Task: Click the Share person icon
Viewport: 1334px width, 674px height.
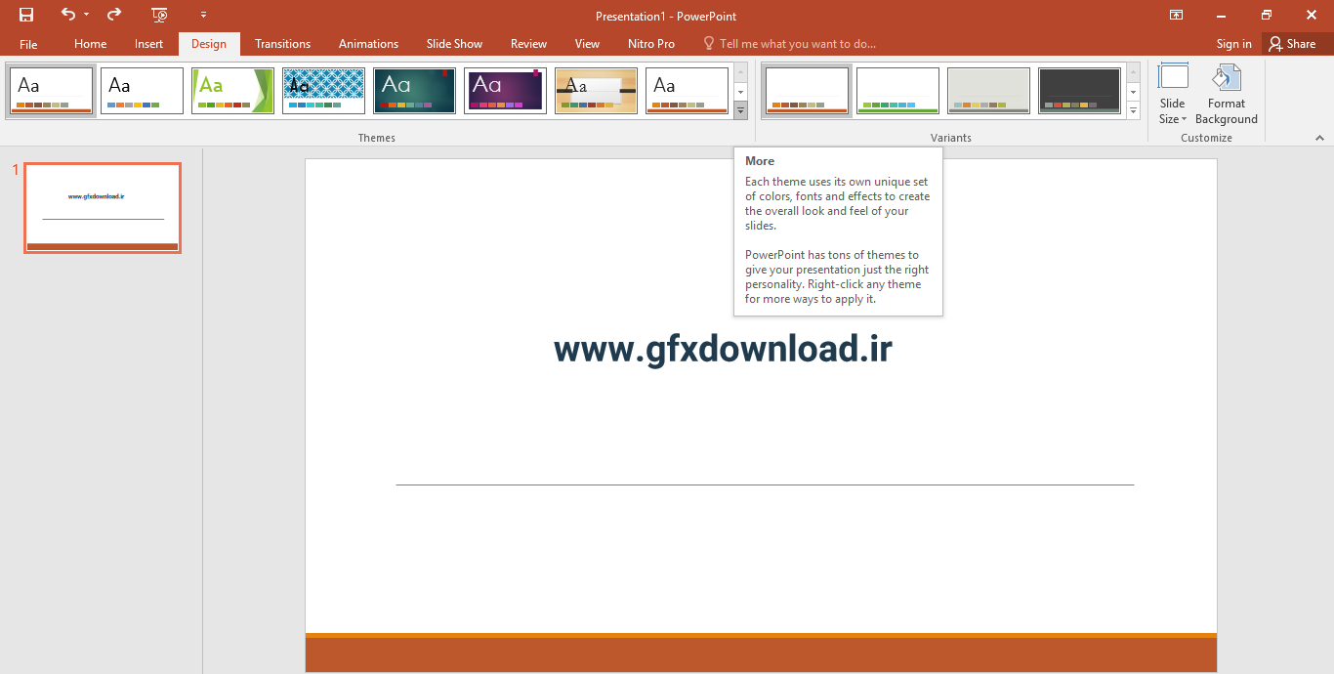Action: click(1275, 44)
